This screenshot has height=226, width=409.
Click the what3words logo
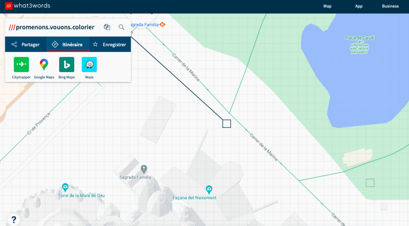coord(28,6)
